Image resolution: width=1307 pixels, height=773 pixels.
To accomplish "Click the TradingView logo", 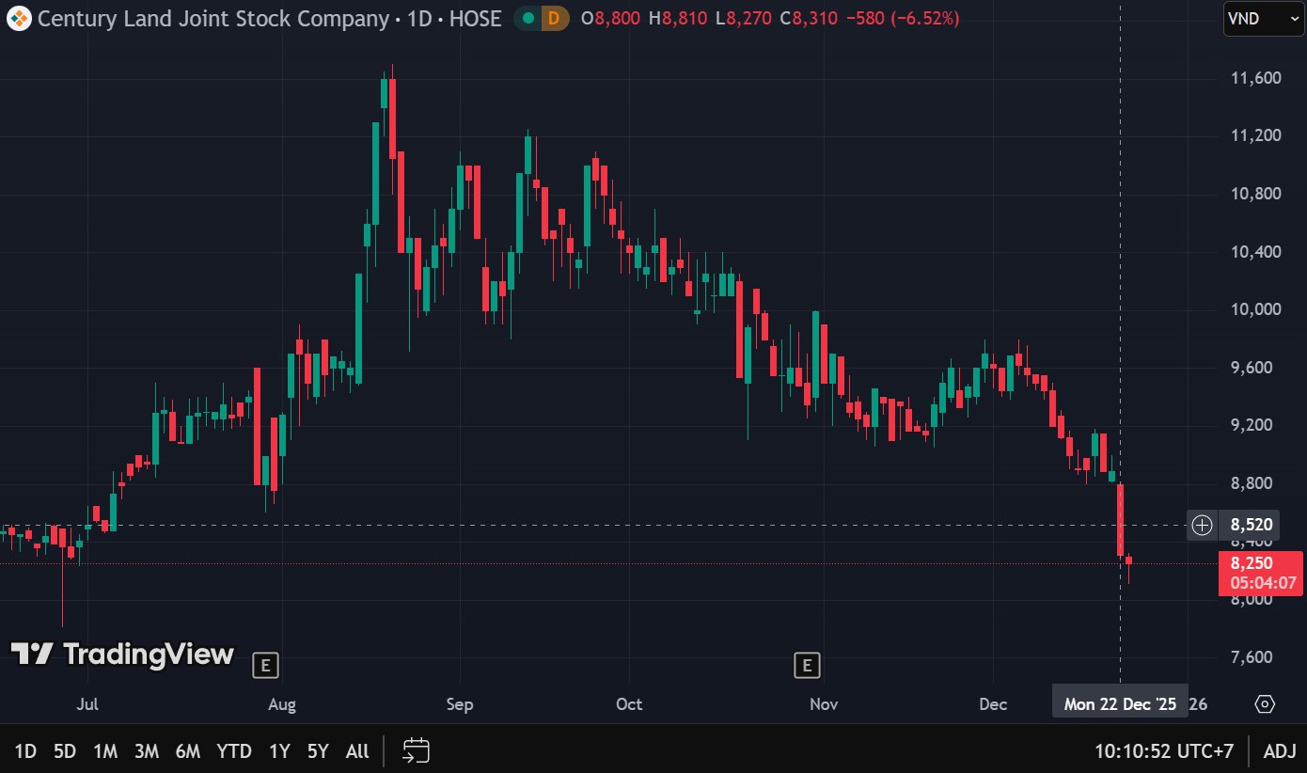I will tap(122, 655).
